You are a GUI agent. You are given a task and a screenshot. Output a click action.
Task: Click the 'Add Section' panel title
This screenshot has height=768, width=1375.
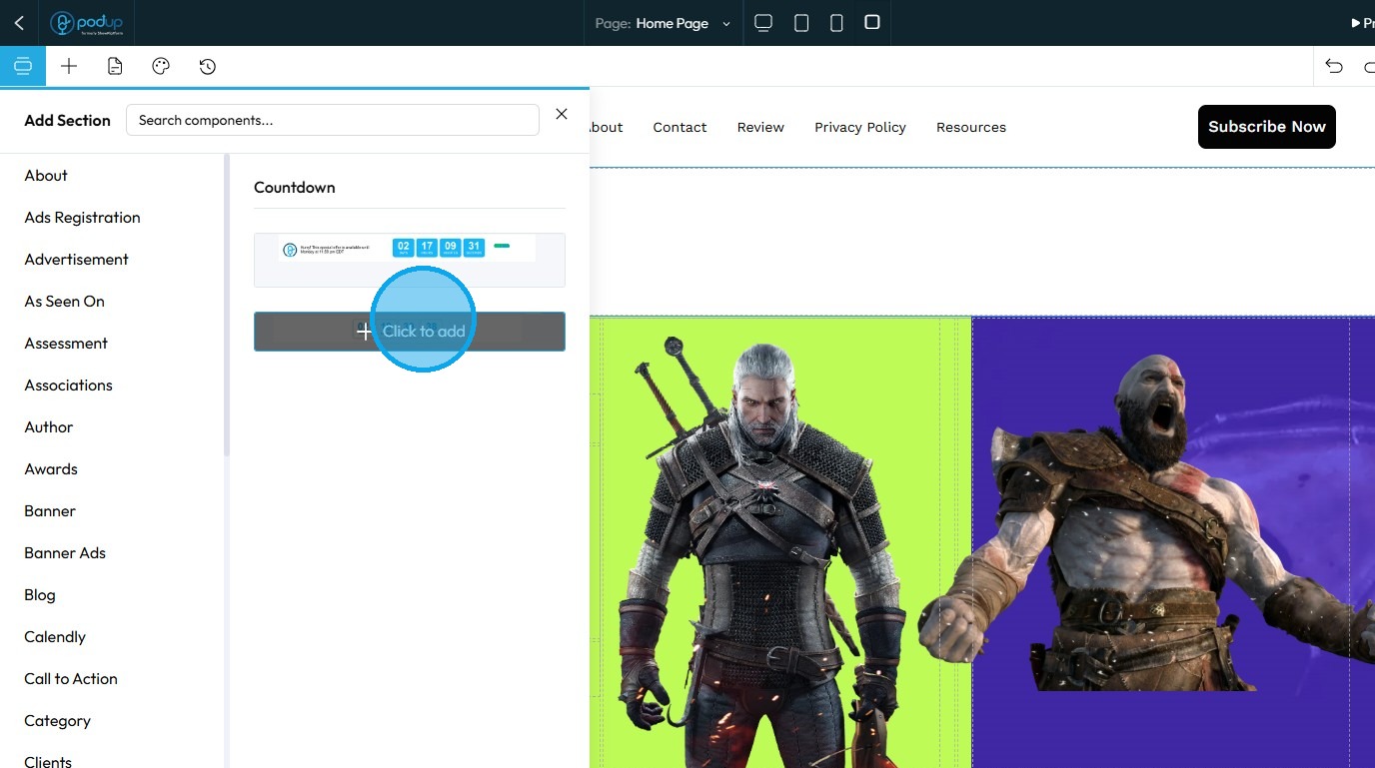(67, 120)
